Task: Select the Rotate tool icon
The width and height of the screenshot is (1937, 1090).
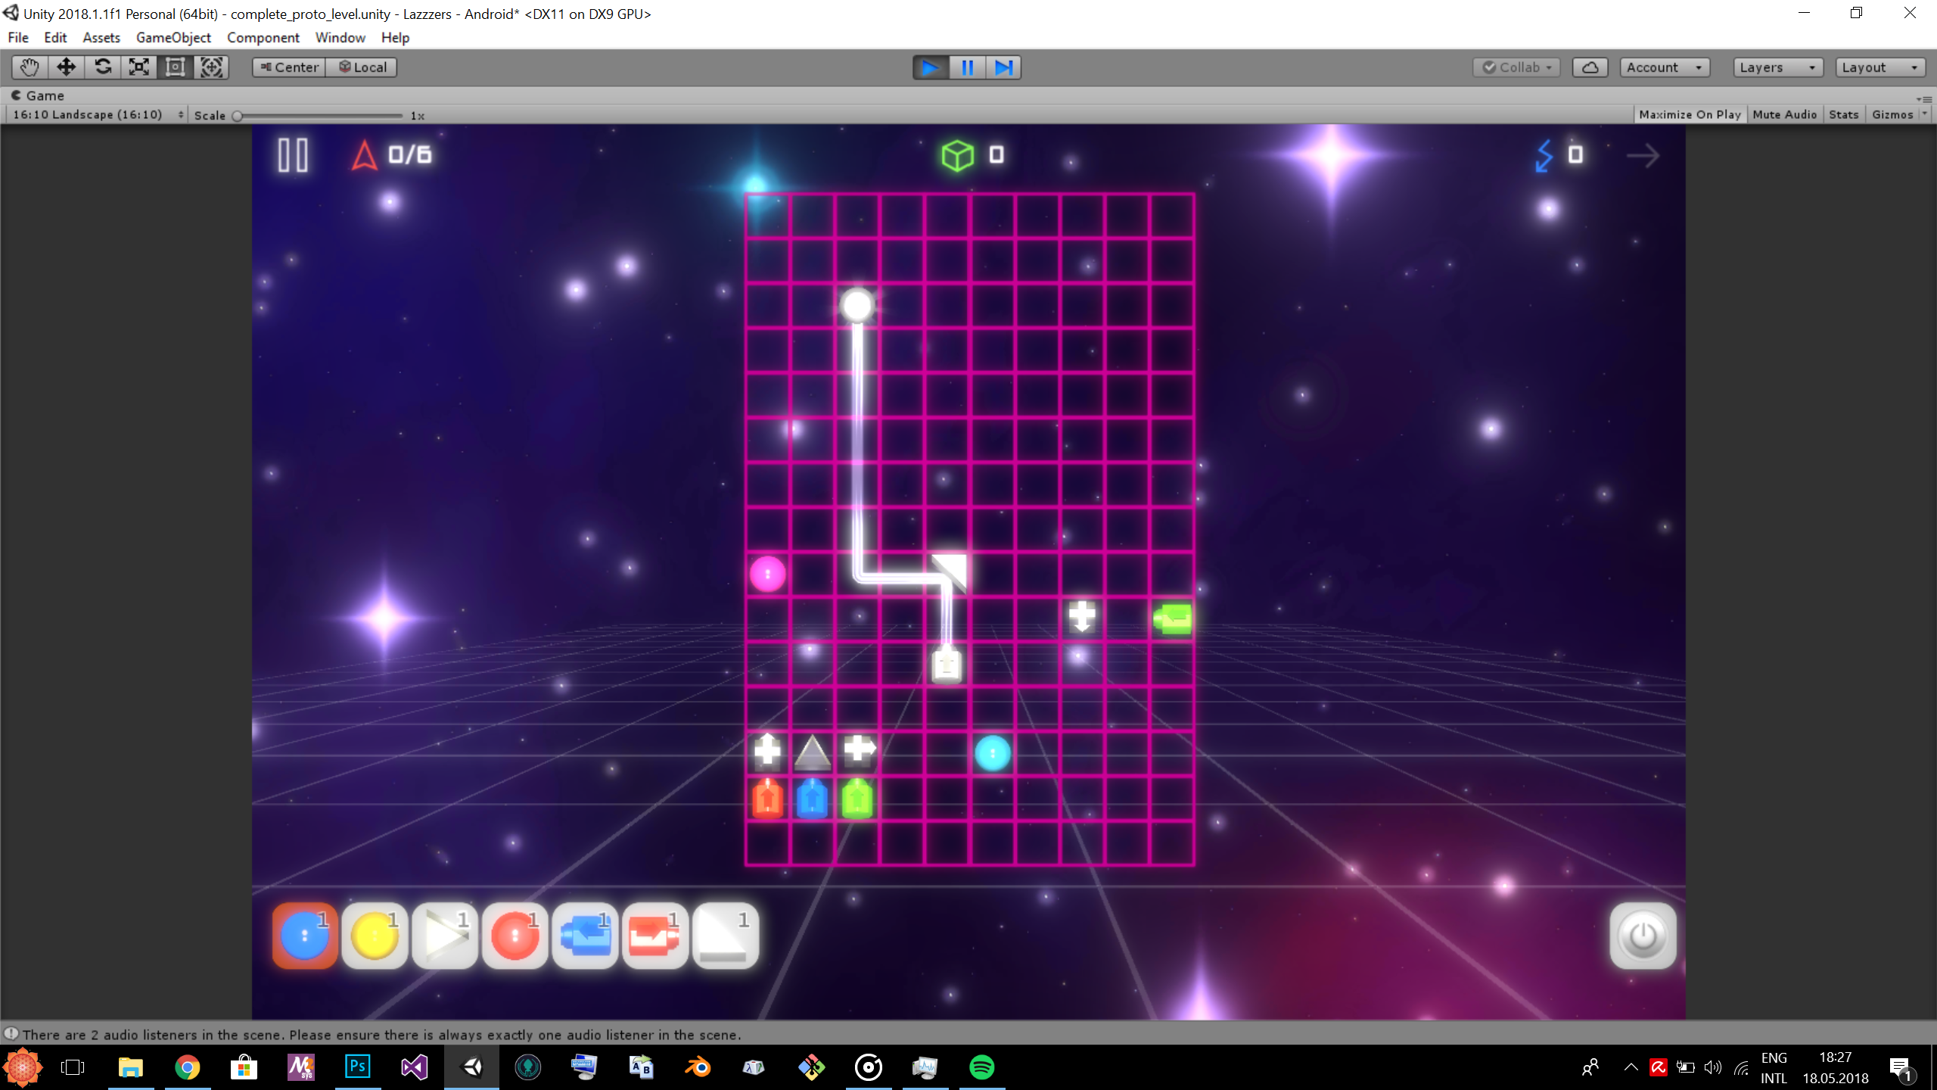Action: [x=102, y=67]
